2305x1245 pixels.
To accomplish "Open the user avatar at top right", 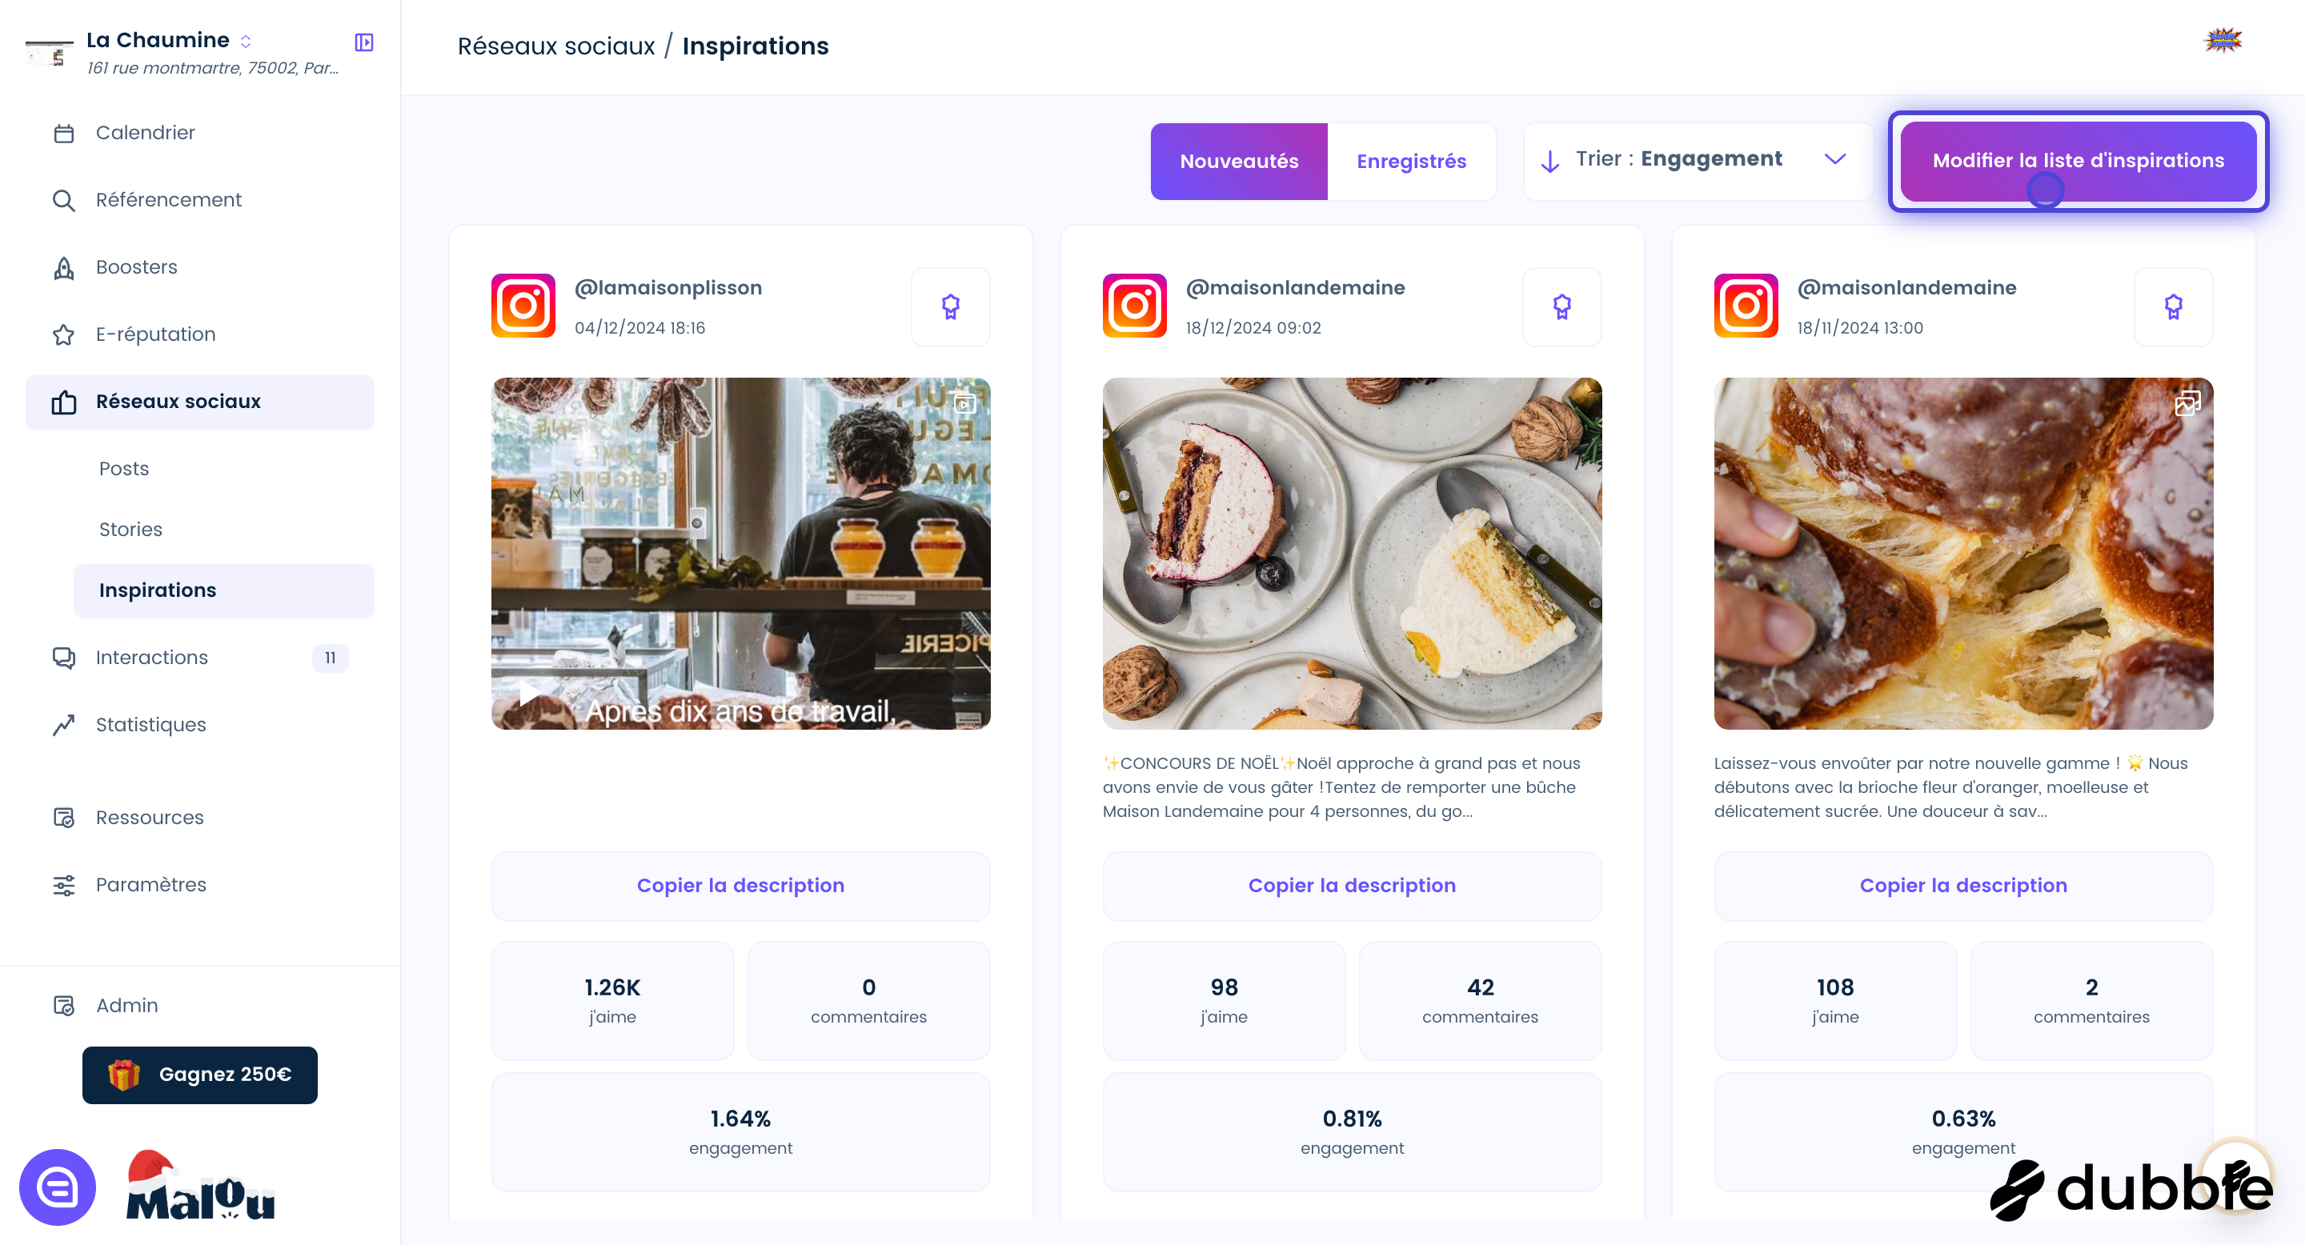I will point(2223,41).
